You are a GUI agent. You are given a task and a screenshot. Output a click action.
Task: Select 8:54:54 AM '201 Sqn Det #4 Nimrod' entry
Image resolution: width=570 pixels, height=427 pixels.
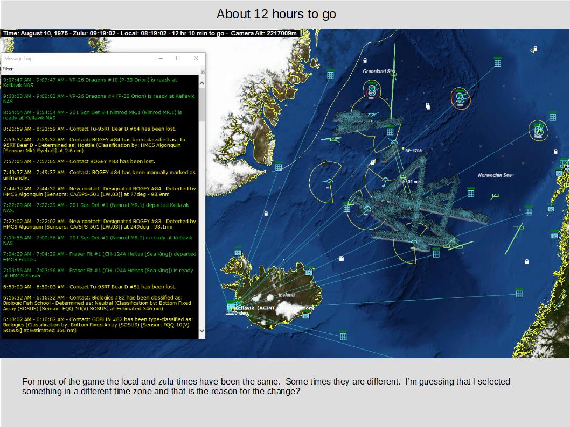coord(100,115)
